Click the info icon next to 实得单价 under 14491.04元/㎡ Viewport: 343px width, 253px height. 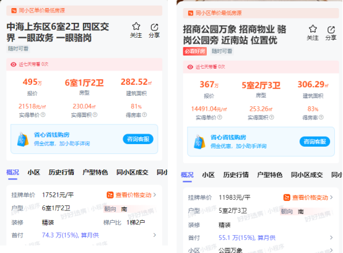pos(220,117)
